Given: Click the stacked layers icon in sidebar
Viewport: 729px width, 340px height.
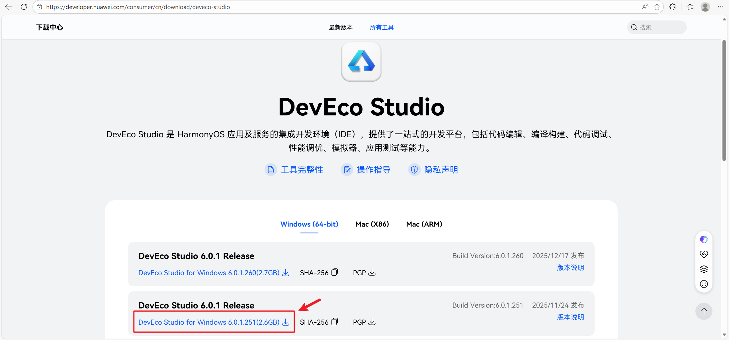Looking at the screenshot, I should (704, 269).
